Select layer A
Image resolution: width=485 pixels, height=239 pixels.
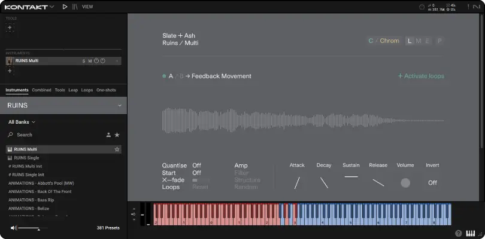[171, 76]
